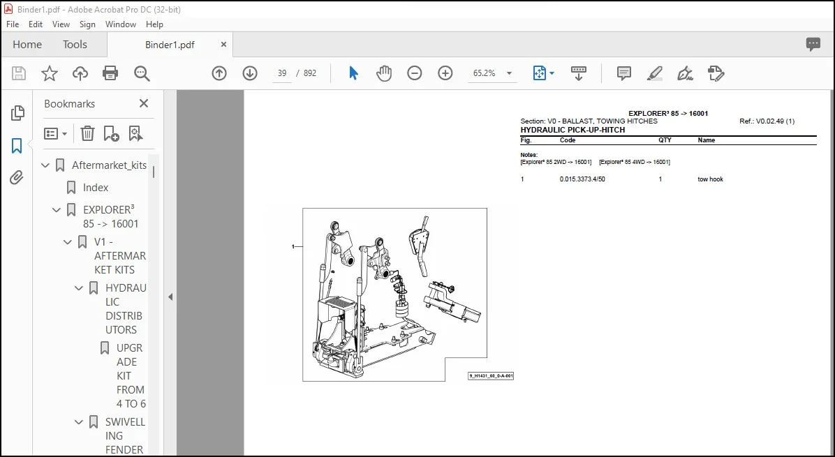
Task: Open the fit page display options
Action: 543,73
